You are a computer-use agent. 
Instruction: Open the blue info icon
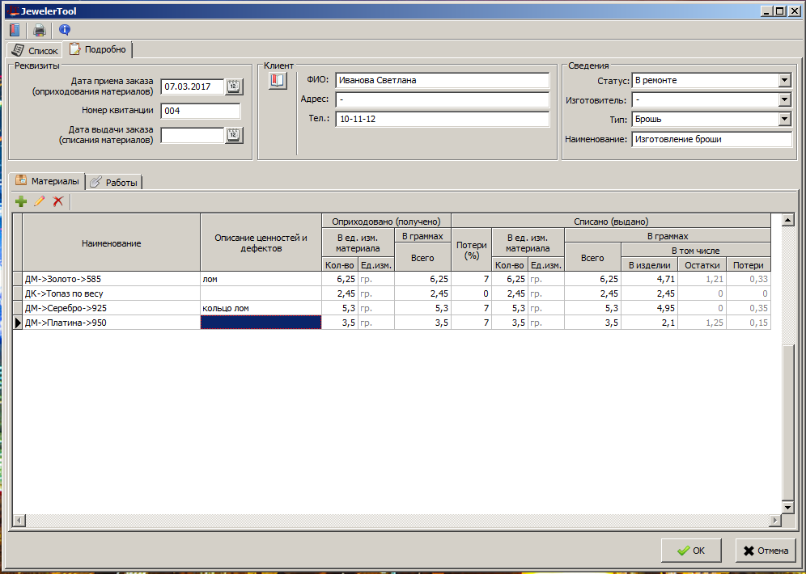64,30
